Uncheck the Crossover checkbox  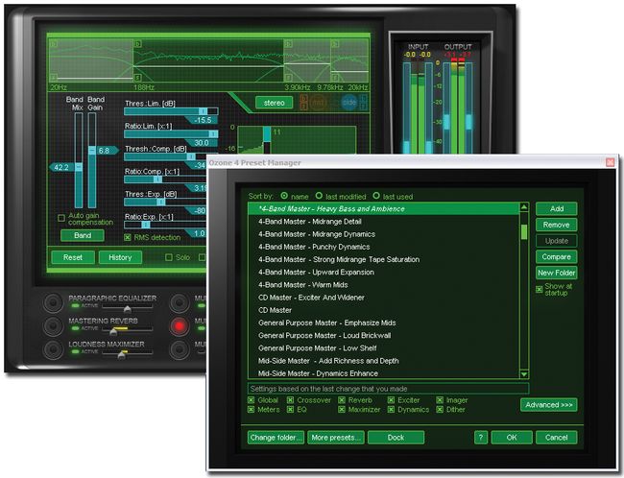[291, 400]
